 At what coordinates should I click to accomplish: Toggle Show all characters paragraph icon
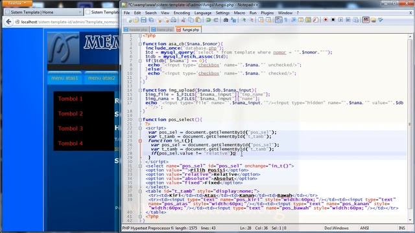point(286,20)
